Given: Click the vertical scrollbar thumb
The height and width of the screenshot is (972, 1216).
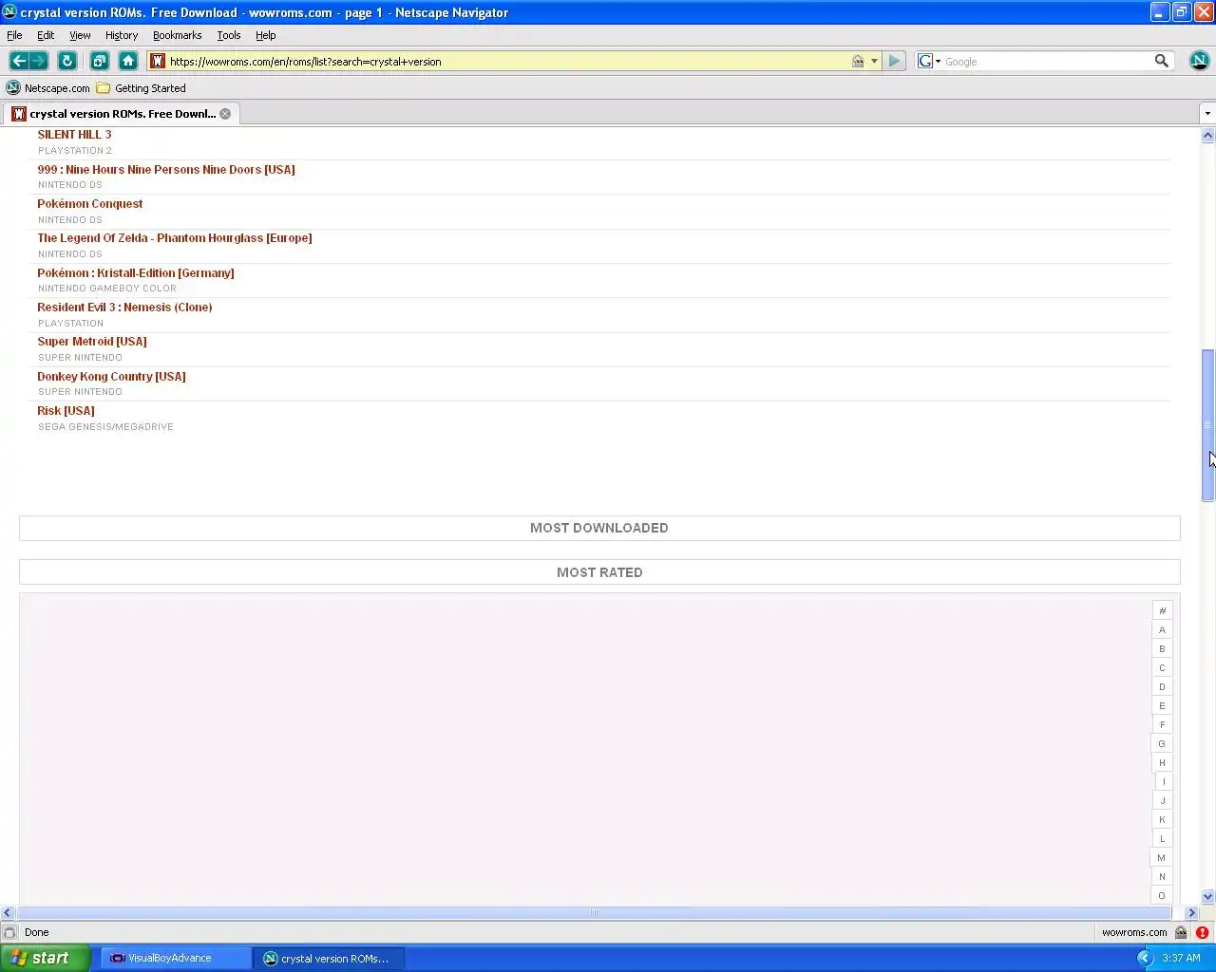Looking at the screenshot, I should click(x=1207, y=425).
